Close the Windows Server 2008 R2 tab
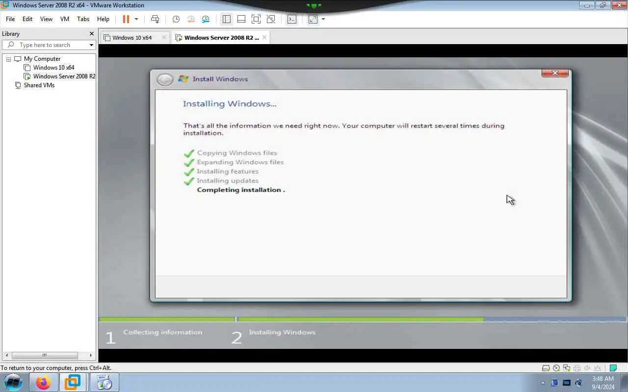This screenshot has height=392, width=628. [264, 37]
